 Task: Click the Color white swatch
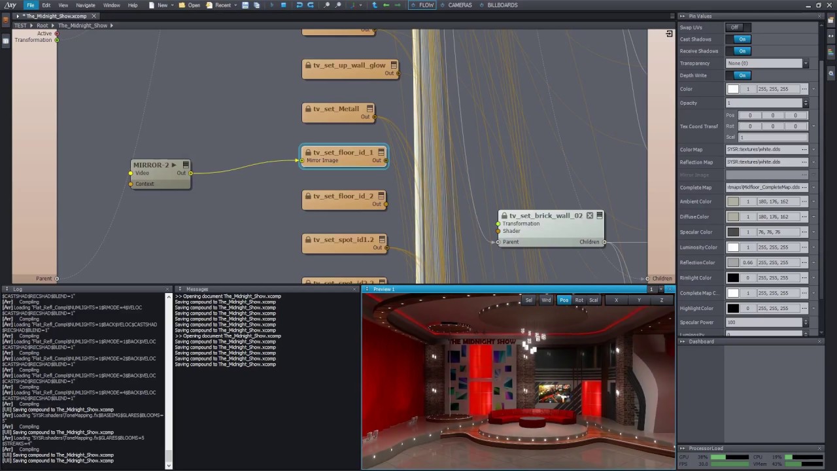(x=733, y=89)
